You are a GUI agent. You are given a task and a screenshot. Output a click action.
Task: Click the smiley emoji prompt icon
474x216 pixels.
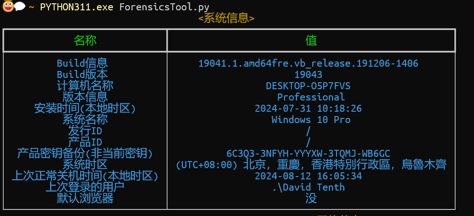[x=8, y=7]
